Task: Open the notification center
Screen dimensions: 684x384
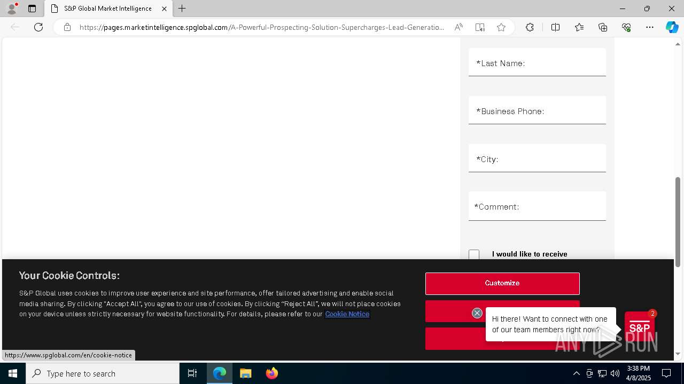Action: (x=666, y=373)
